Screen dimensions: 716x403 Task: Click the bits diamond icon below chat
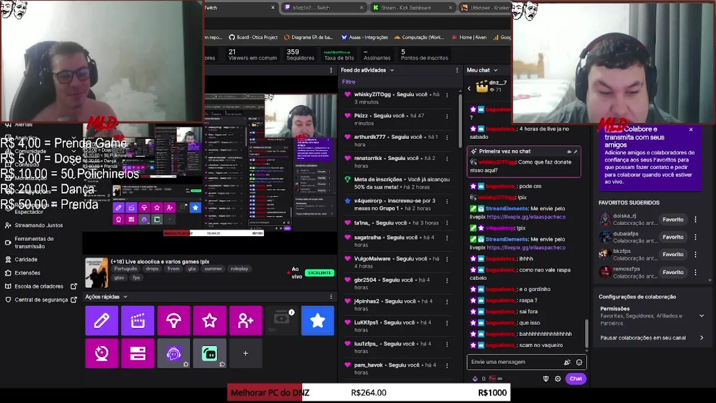tap(475, 379)
